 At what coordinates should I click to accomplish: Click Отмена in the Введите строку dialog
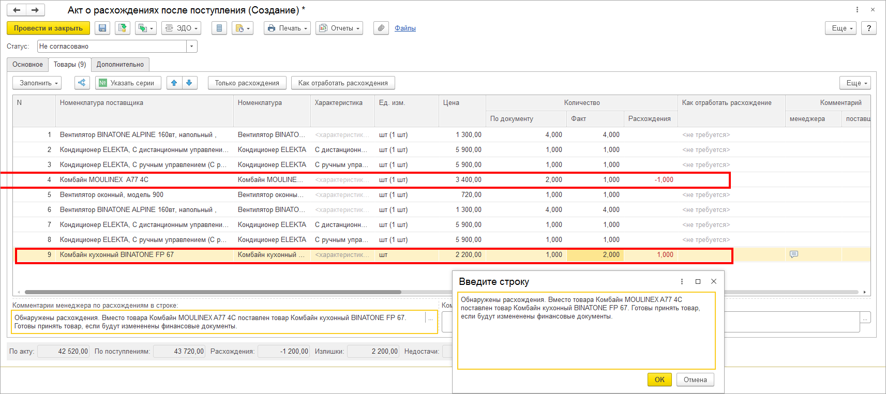pos(695,380)
